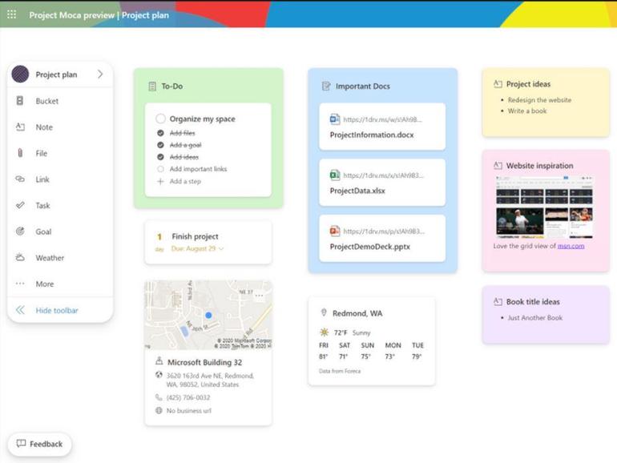This screenshot has height=463, width=617.
Task: Click the plus icon for Add a step
Action: coord(160,181)
